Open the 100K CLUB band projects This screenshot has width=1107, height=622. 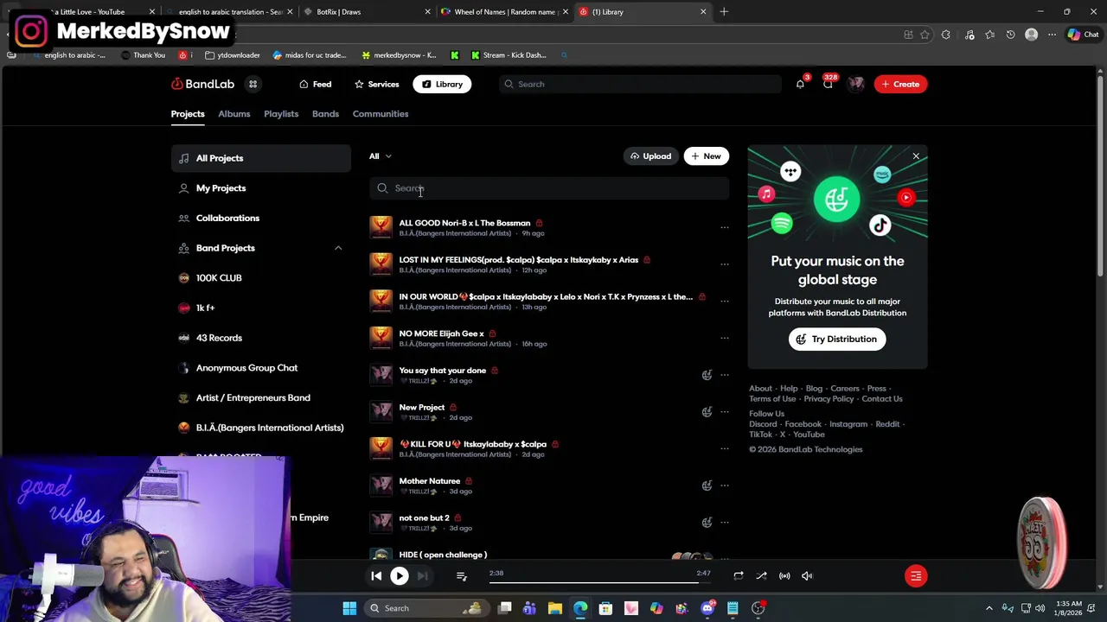point(260,278)
